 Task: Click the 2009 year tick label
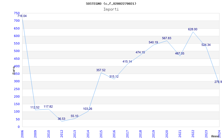click(x=36, y=134)
